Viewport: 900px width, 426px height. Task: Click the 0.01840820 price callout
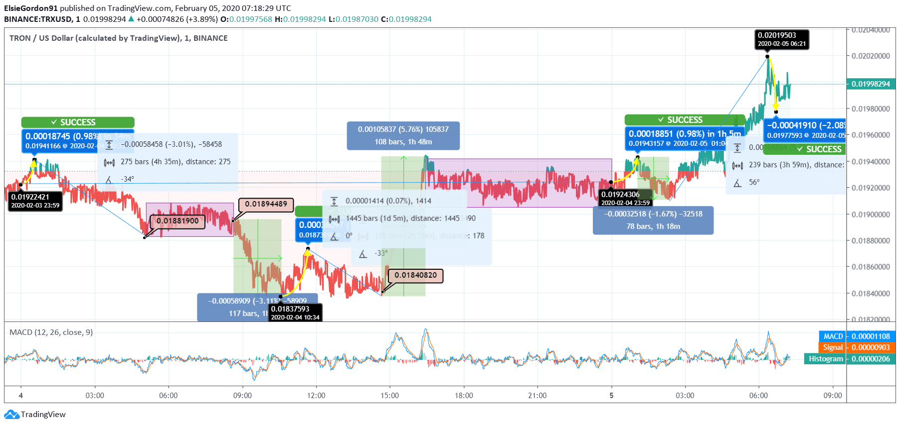click(415, 276)
